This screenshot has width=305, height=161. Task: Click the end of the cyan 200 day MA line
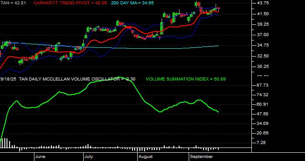pyautogui.click(x=218, y=46)
